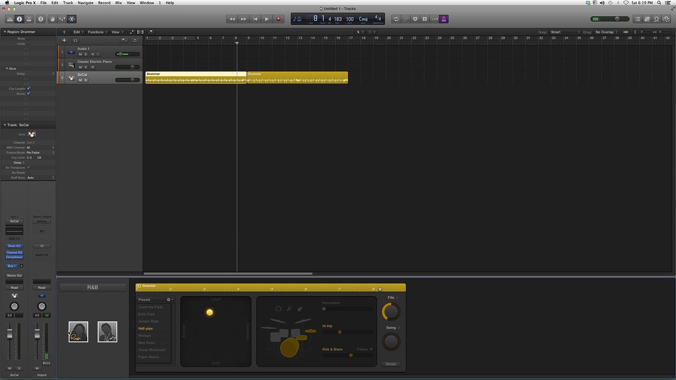
Task: Record-enable the Audio 1 track
Action: point(92,54)
